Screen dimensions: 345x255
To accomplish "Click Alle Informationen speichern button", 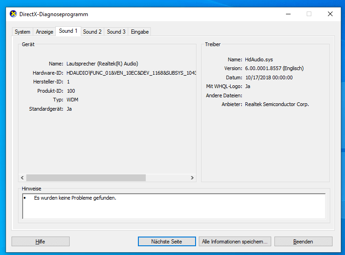I will pos(235,241).
